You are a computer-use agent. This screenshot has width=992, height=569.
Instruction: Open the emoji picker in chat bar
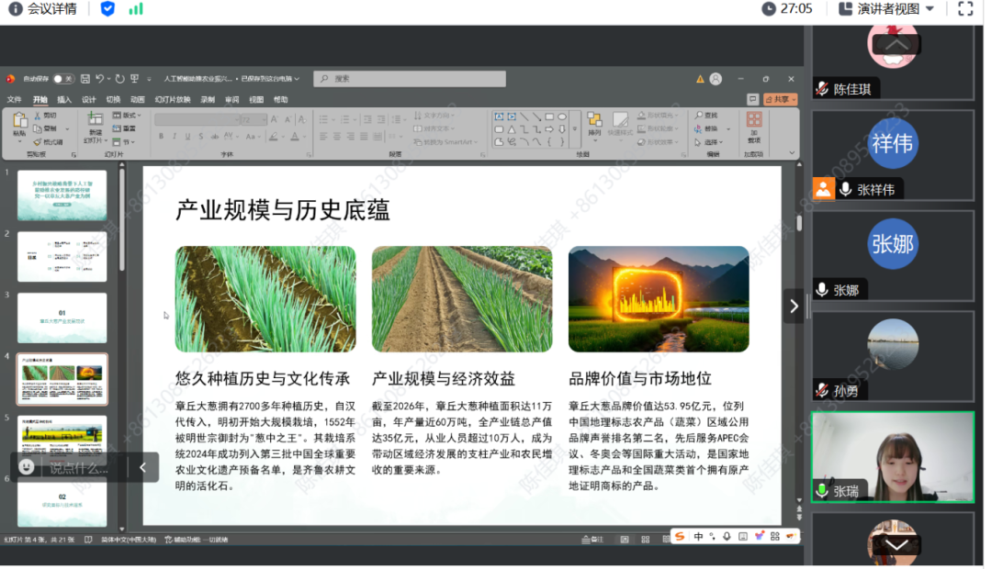pos(27,467)
